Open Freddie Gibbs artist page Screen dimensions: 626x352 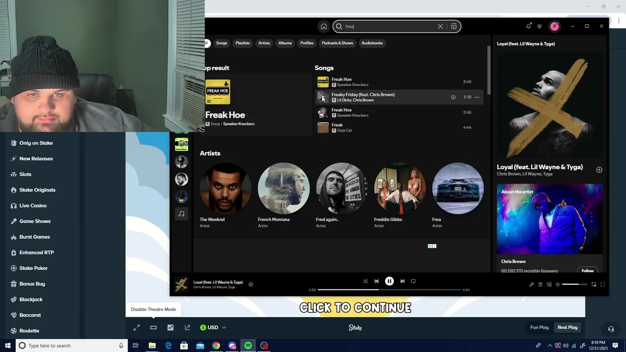[x=400, y=196]
